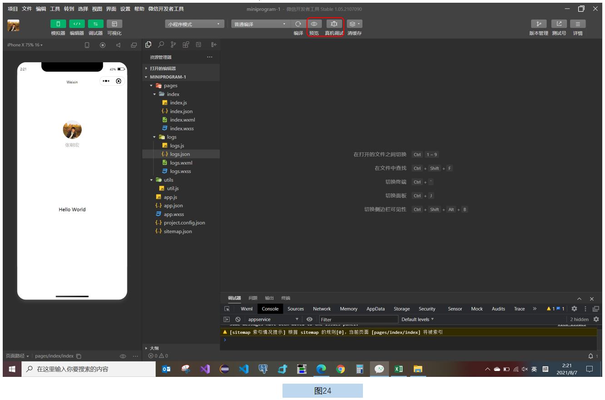Open devtools settings gear icon

tap(574, 309)
